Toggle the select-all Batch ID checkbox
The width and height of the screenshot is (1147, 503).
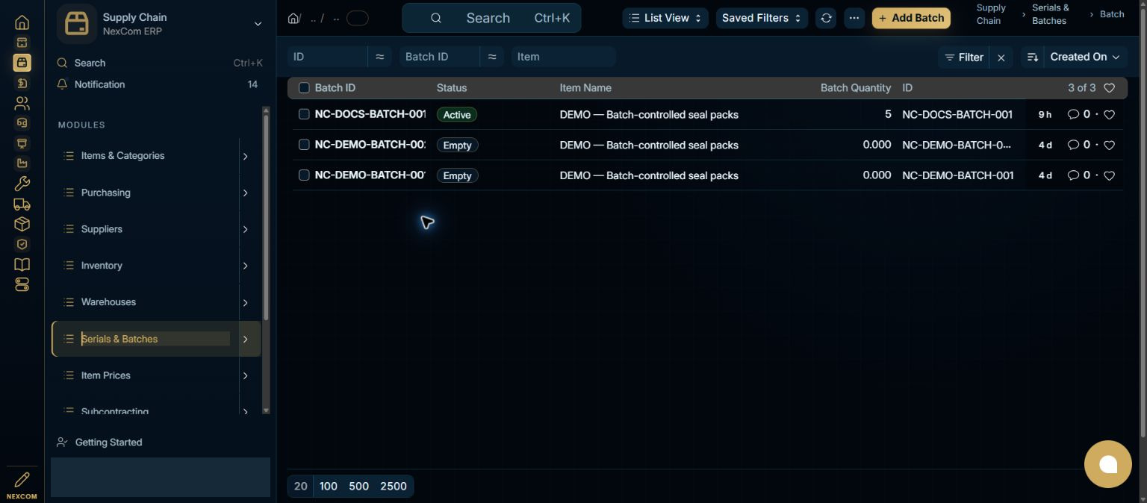coord(304,88)
